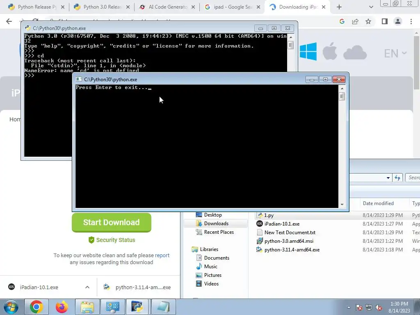Click the Explorer search box

(413, 178)
